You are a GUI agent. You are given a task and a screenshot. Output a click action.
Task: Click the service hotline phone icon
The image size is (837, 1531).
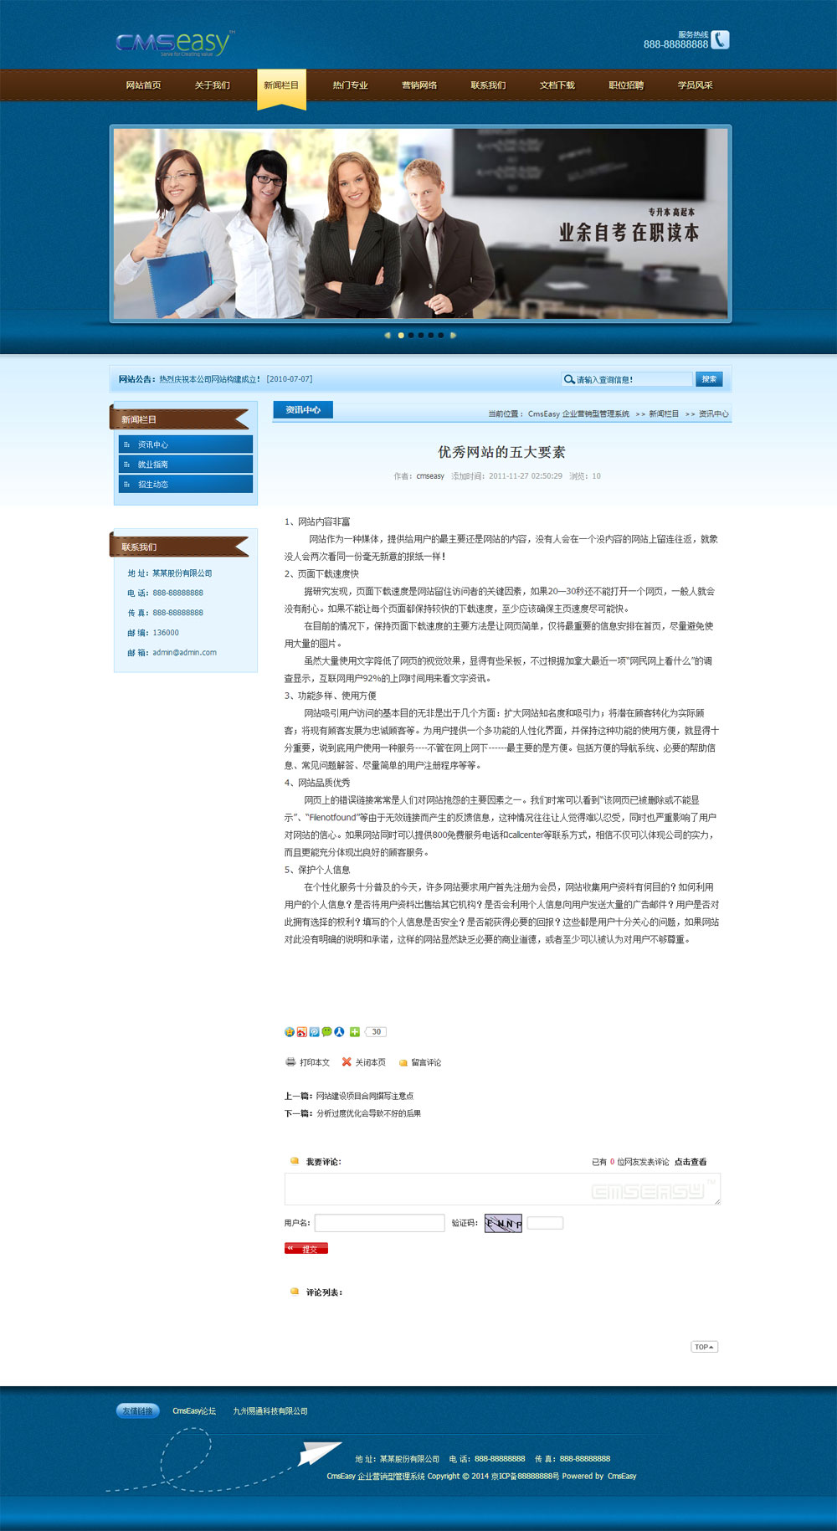point(720,39)
